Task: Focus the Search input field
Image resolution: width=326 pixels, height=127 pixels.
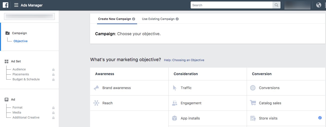Action: (x=231, y=5)
